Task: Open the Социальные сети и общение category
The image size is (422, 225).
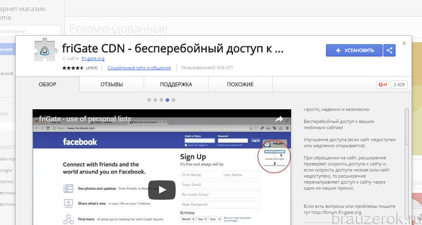Action: tap(139, 68)
